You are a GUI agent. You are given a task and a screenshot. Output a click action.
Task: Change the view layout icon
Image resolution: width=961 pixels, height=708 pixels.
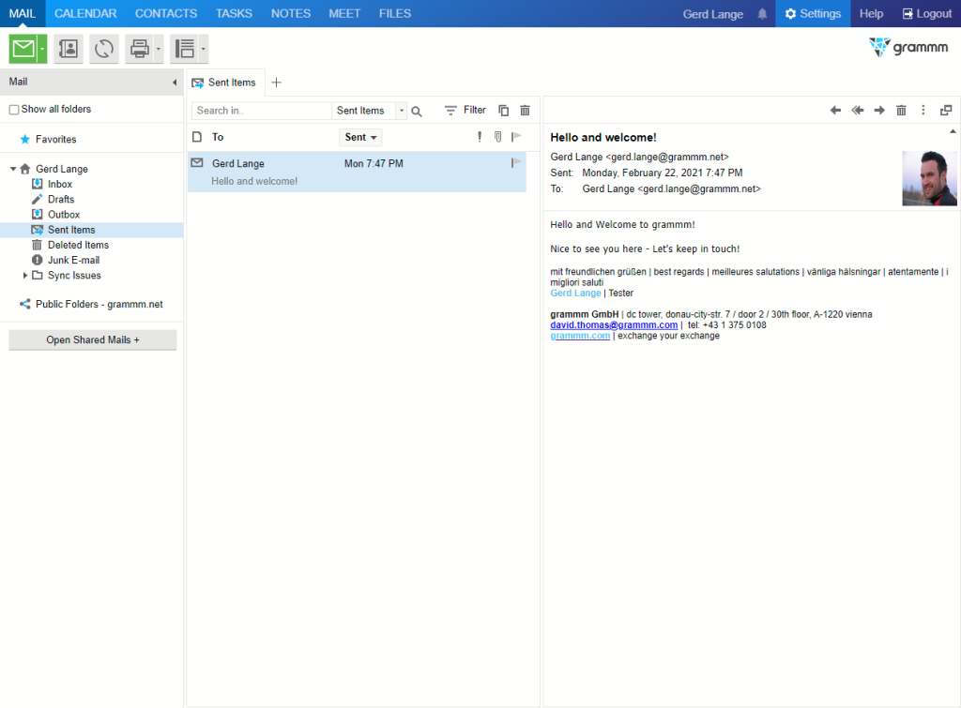pyautogui.click(x=185, y=49)
